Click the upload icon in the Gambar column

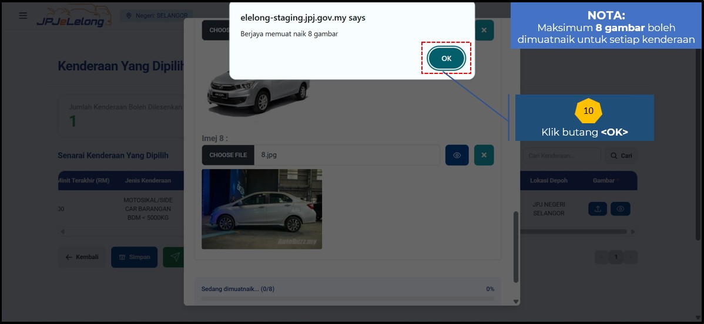598,209
